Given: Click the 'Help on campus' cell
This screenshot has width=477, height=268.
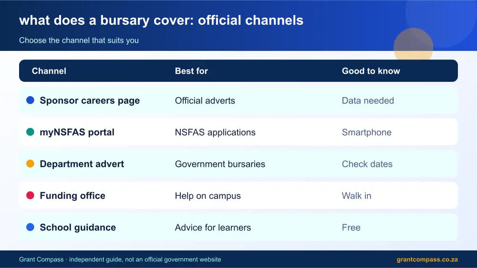Looking at the screenshot, I should click(208, 196).
